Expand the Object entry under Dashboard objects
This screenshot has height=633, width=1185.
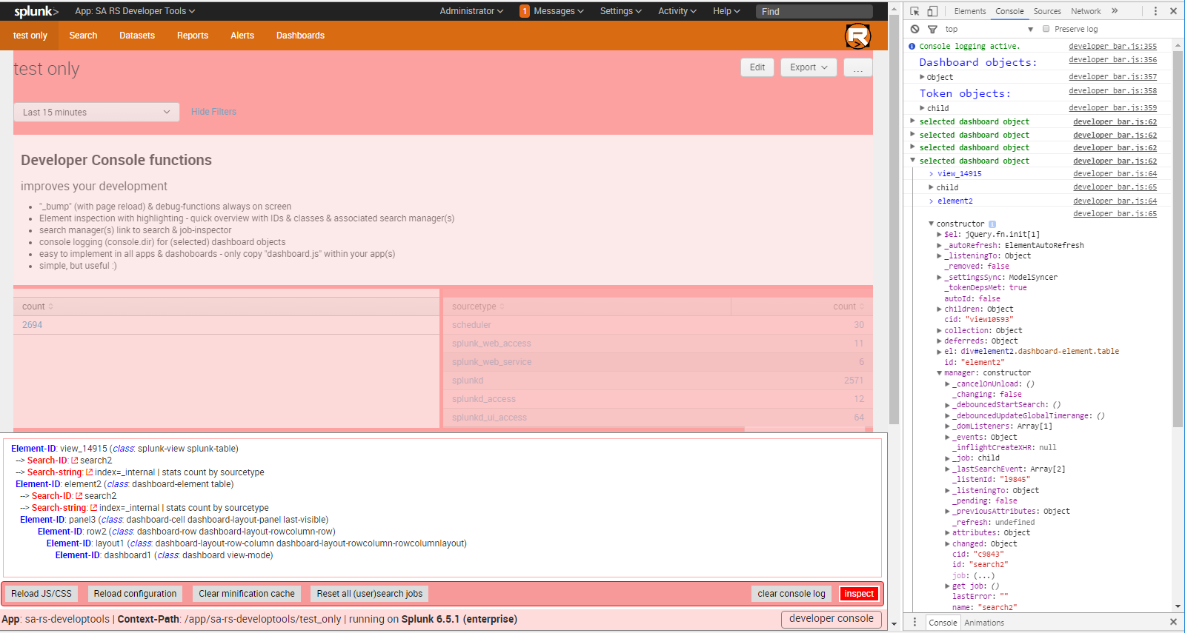coord(922,77)
